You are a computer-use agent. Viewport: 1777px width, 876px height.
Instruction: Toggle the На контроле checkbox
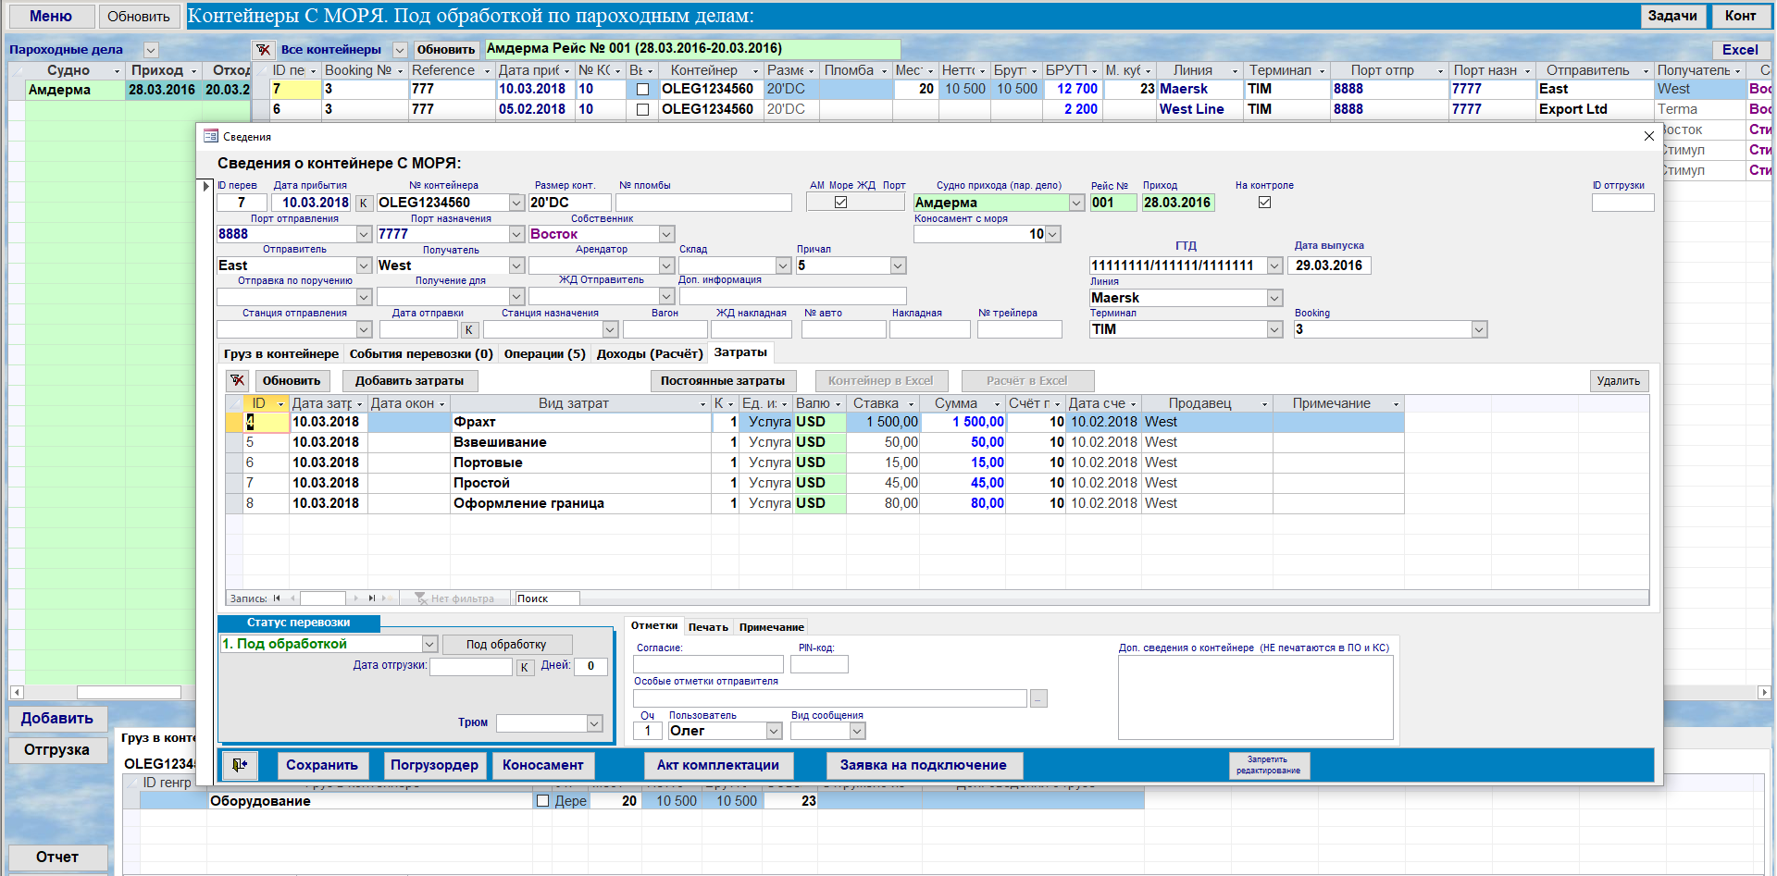pos(1264,203)
